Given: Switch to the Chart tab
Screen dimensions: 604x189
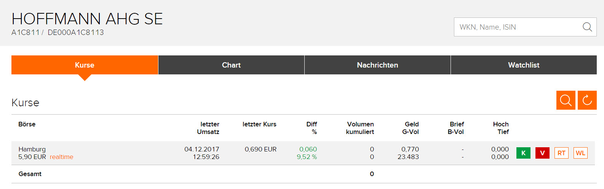Looking at the screenshot, I should [x=231, y=65].
